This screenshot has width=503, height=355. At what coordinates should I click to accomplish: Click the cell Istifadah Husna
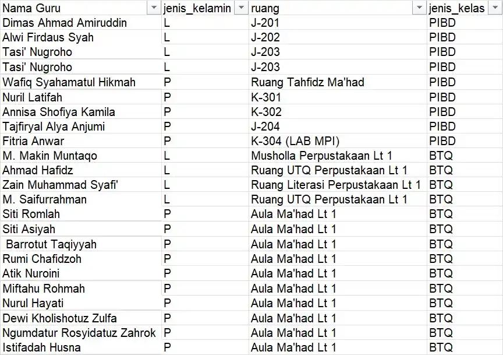point(81,347)
